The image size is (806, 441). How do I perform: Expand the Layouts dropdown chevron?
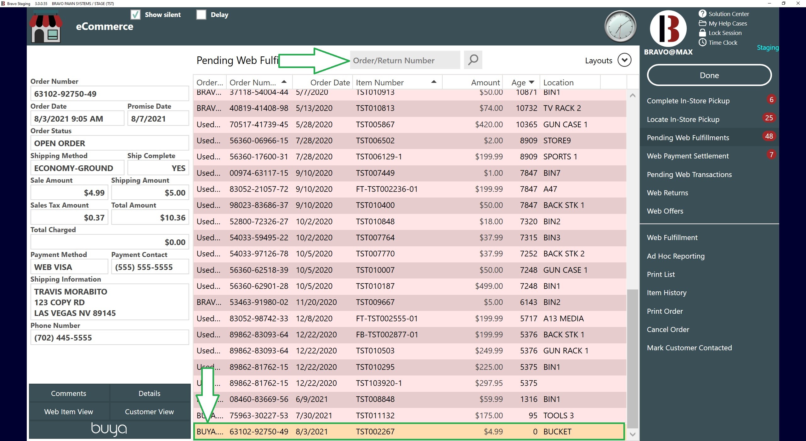click(624, 60)
